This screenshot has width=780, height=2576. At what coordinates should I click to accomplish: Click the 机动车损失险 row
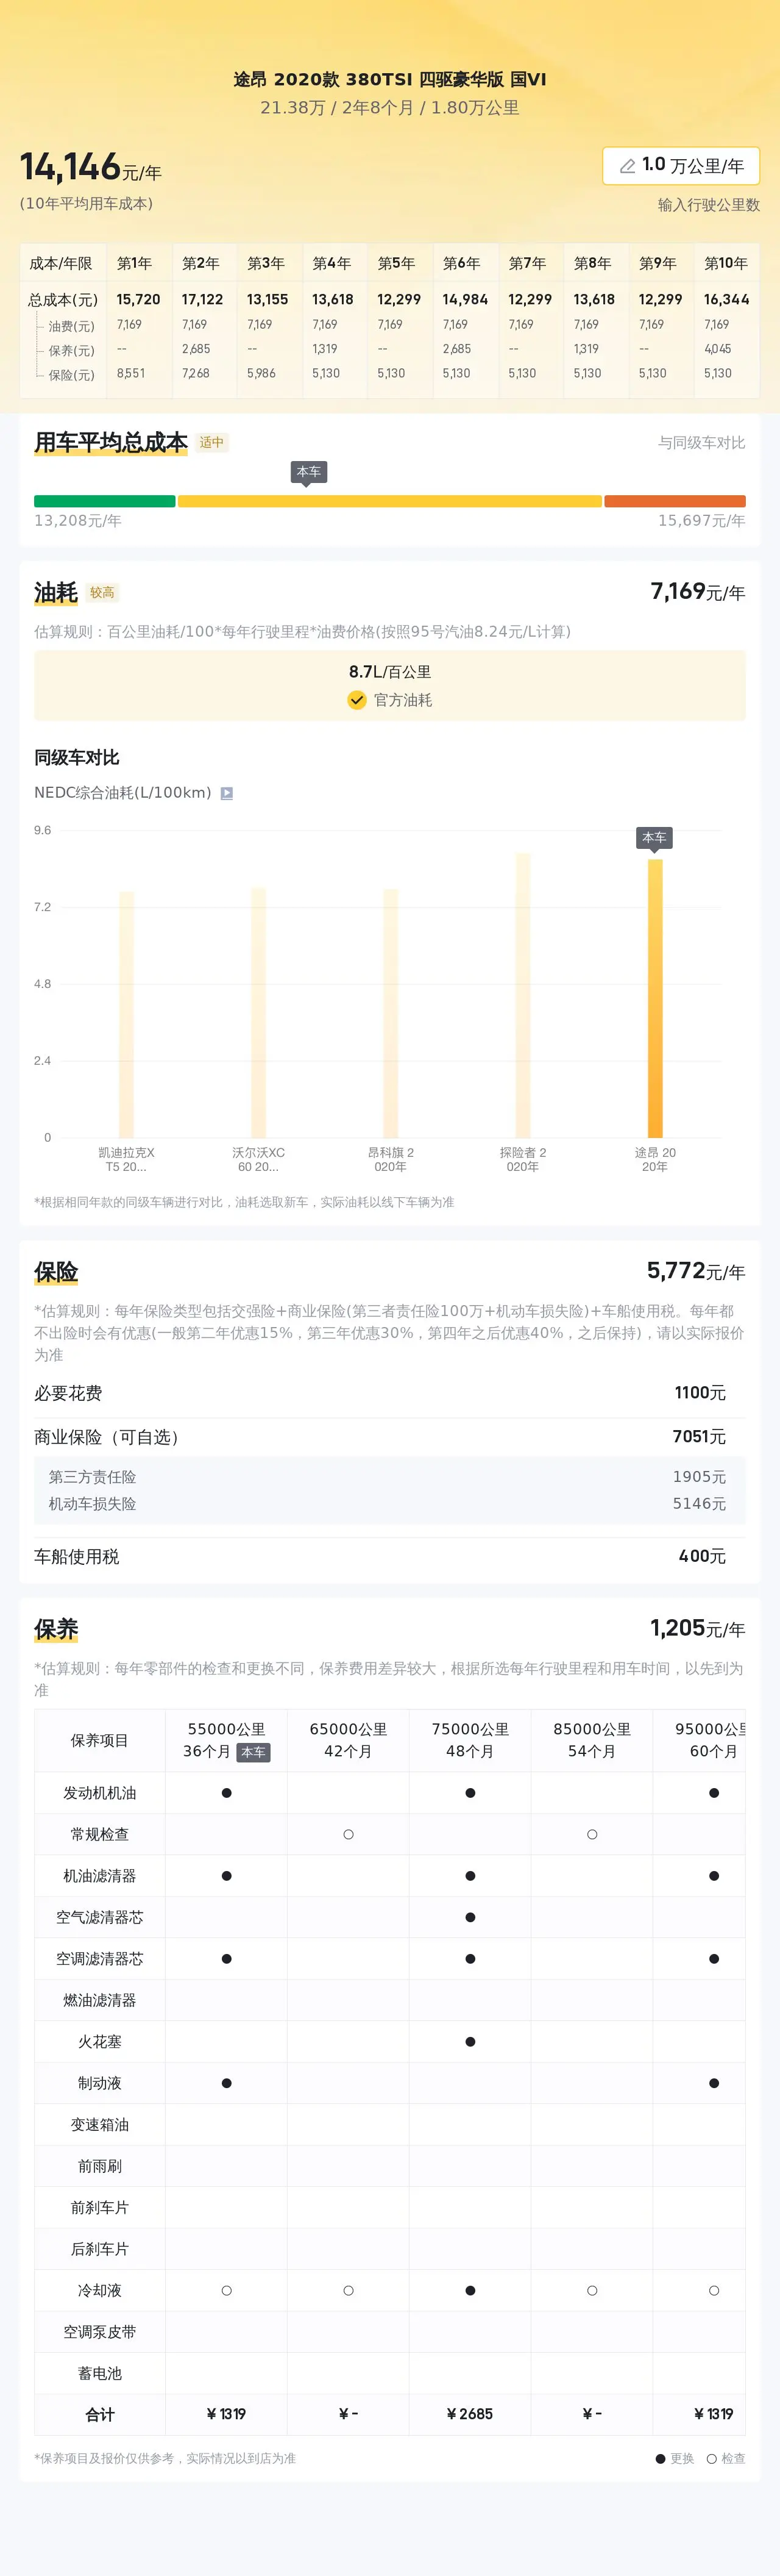point(389,1504)
